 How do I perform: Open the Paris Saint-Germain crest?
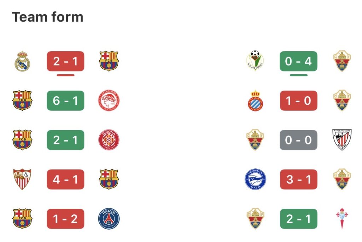coord(109,218)
